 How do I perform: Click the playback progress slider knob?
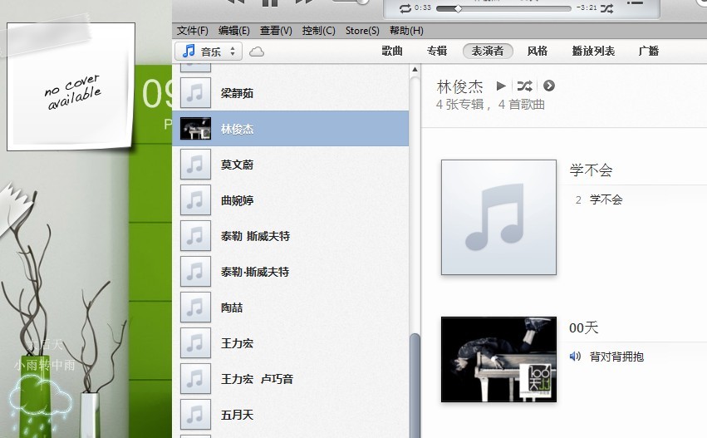(458, 8)
